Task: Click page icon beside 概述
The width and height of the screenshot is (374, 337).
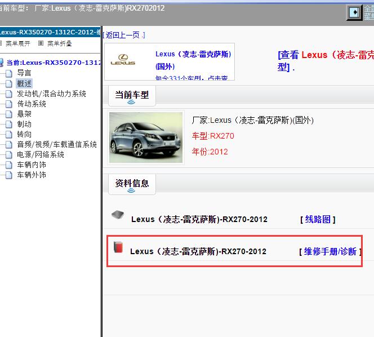Action: pos(9,84)
